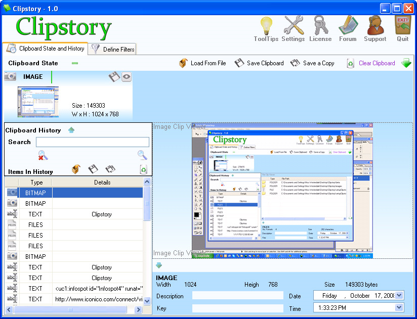Image resolution: width=417 pixels, height=319 pixels.
Task: Click text icon of infospot TEXT row
Action: click(x=12, y=288)
